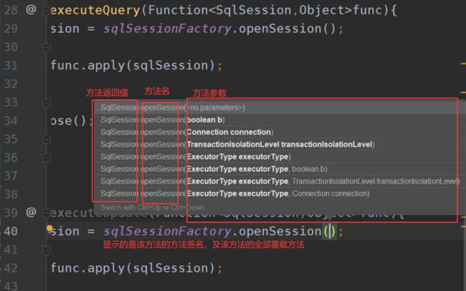Toggle the fold marker on line 41
Screen dimensions: 466x291
point(47,249)
